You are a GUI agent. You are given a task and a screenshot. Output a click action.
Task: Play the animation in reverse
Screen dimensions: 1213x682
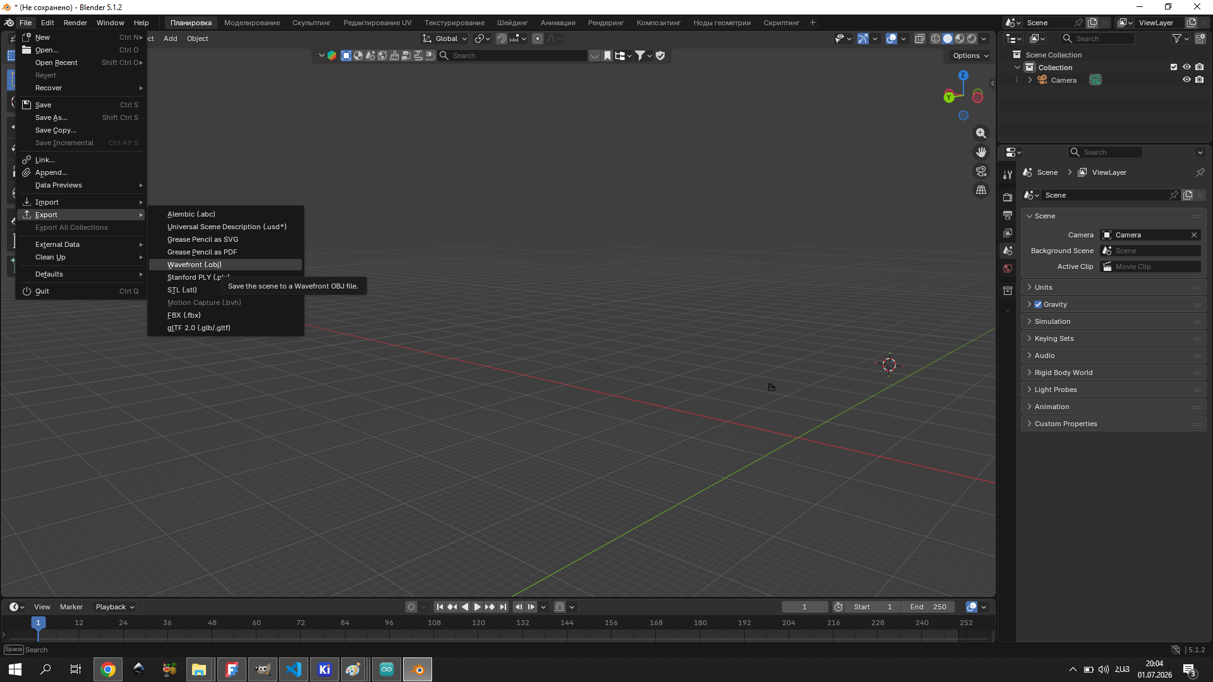(x=465, y=607)
